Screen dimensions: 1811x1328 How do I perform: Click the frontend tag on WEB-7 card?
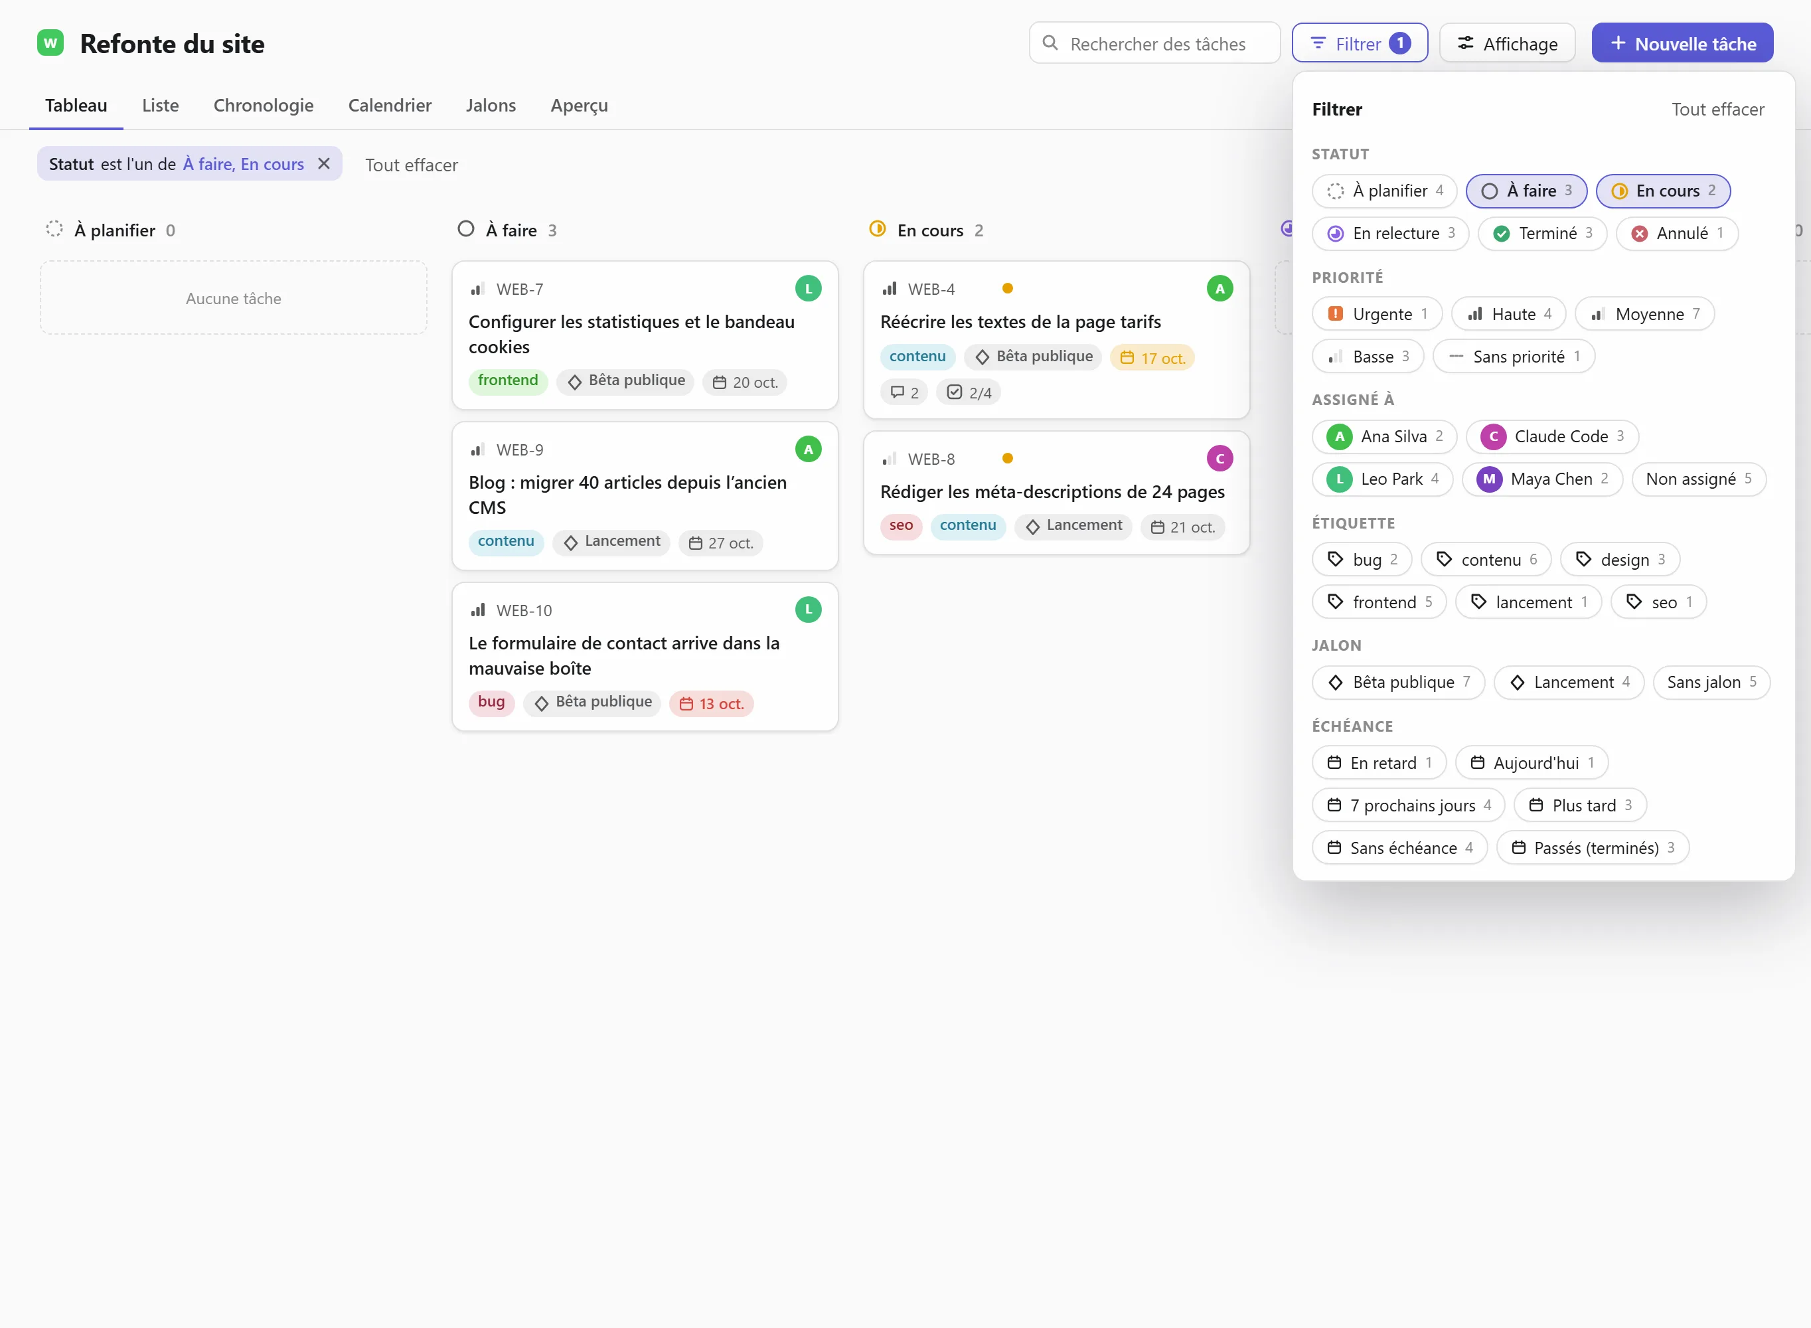tap(508, 381)
